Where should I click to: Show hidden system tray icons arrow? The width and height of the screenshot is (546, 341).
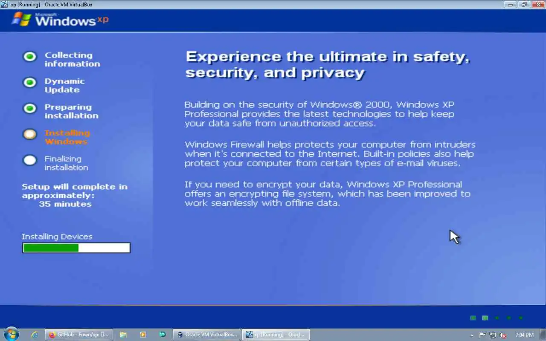tap(472, 335)
